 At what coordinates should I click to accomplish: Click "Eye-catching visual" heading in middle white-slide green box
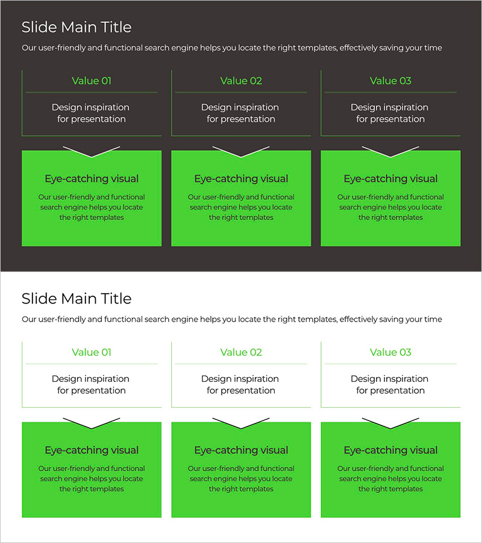point(241,450)
